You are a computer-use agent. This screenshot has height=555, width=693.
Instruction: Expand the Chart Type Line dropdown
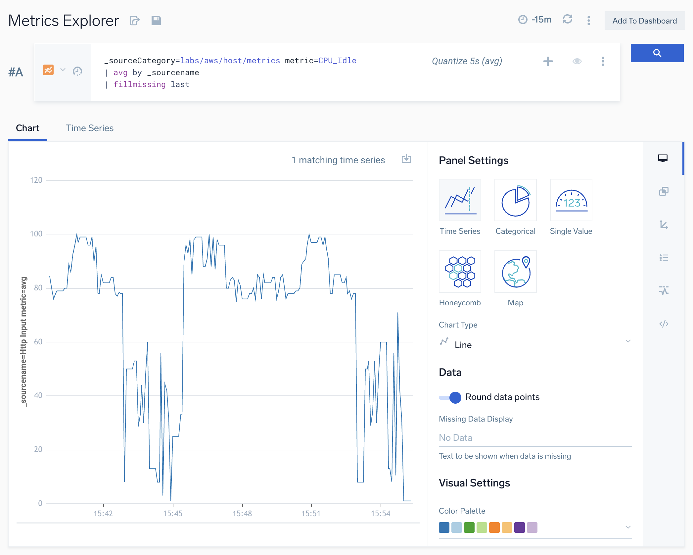click(x=535, y=345)
